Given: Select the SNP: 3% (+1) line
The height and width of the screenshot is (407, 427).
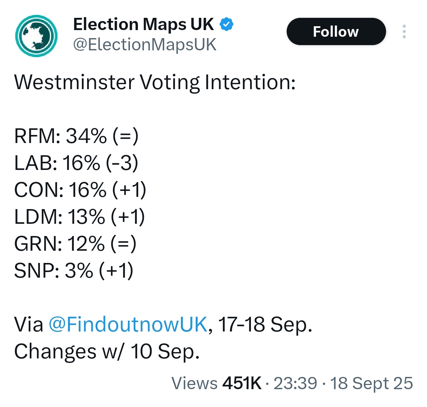Looking at the screenshot, I should point(74,271).
